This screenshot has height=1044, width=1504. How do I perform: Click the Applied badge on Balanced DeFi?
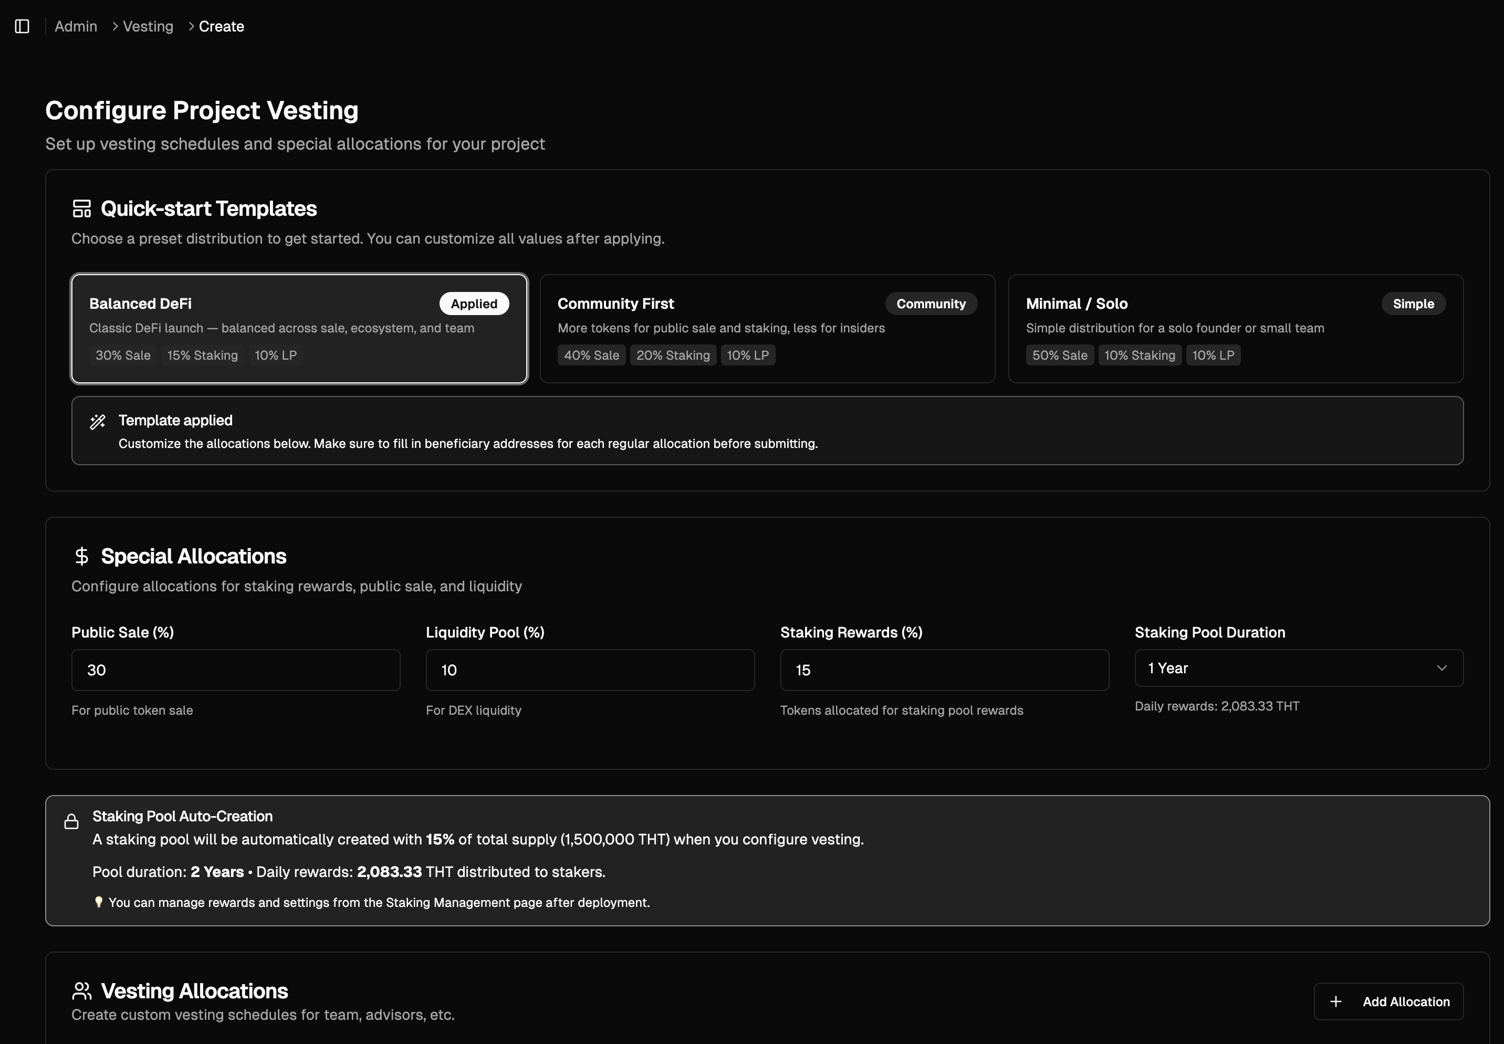click(474, 304)
